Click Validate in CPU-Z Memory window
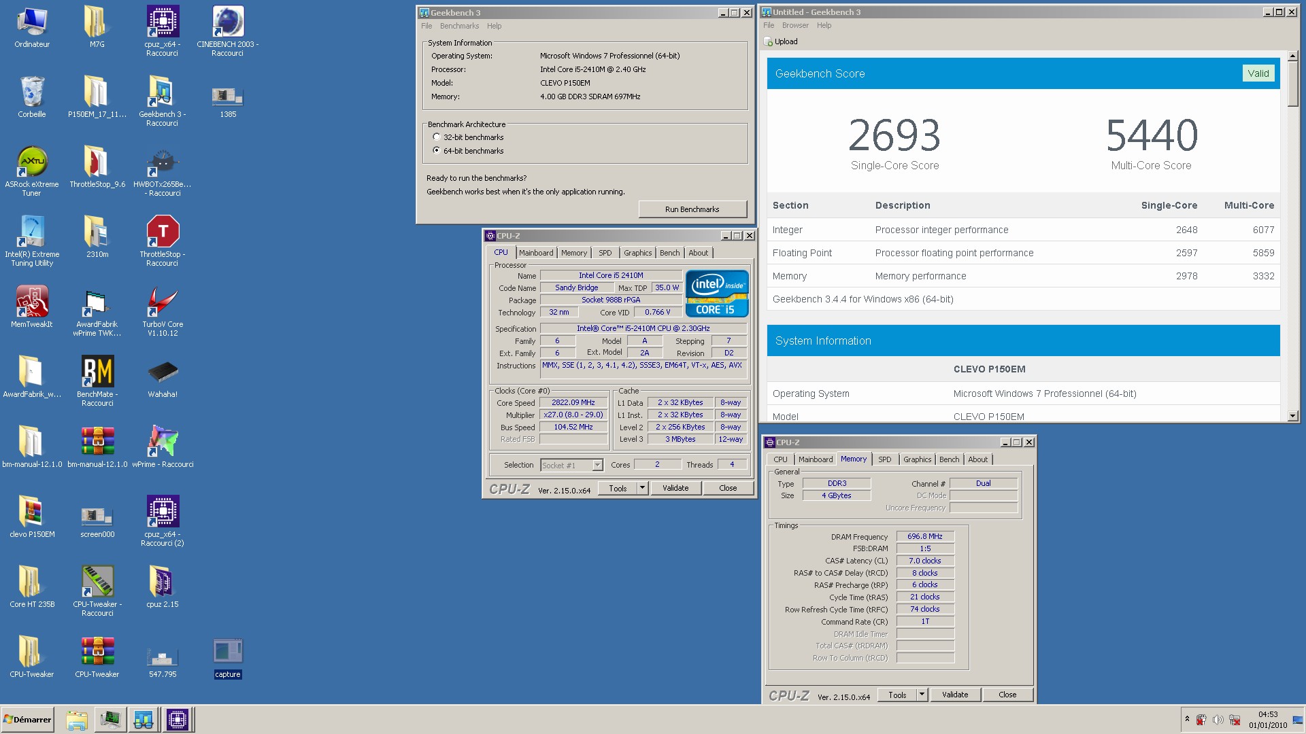 tap(954, 694)
